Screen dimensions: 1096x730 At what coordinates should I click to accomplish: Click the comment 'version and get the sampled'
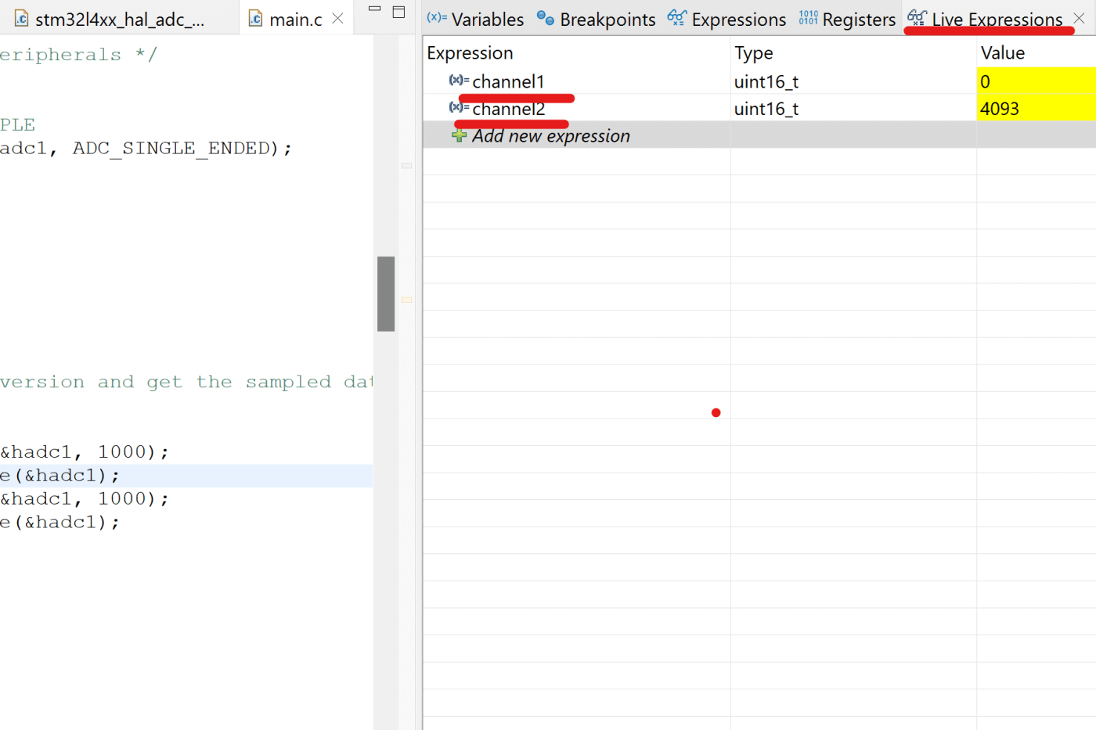pyautogui.click(x=186, y=382)
